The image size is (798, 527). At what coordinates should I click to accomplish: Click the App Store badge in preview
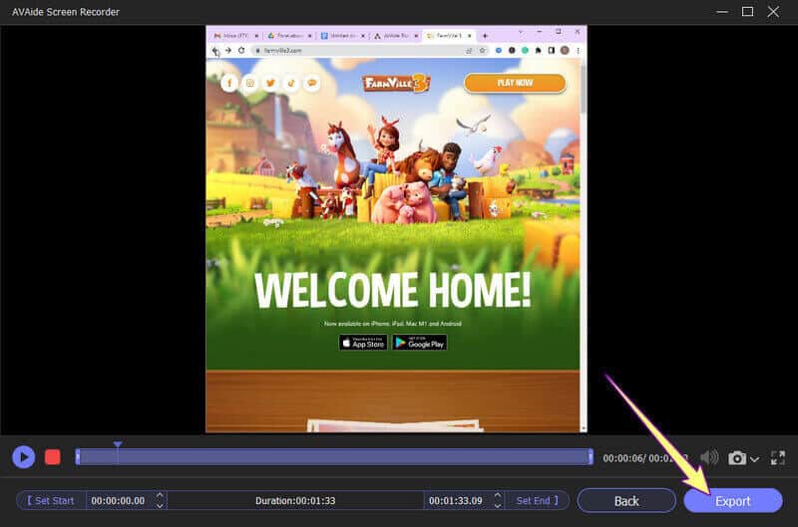click(363, 343)
